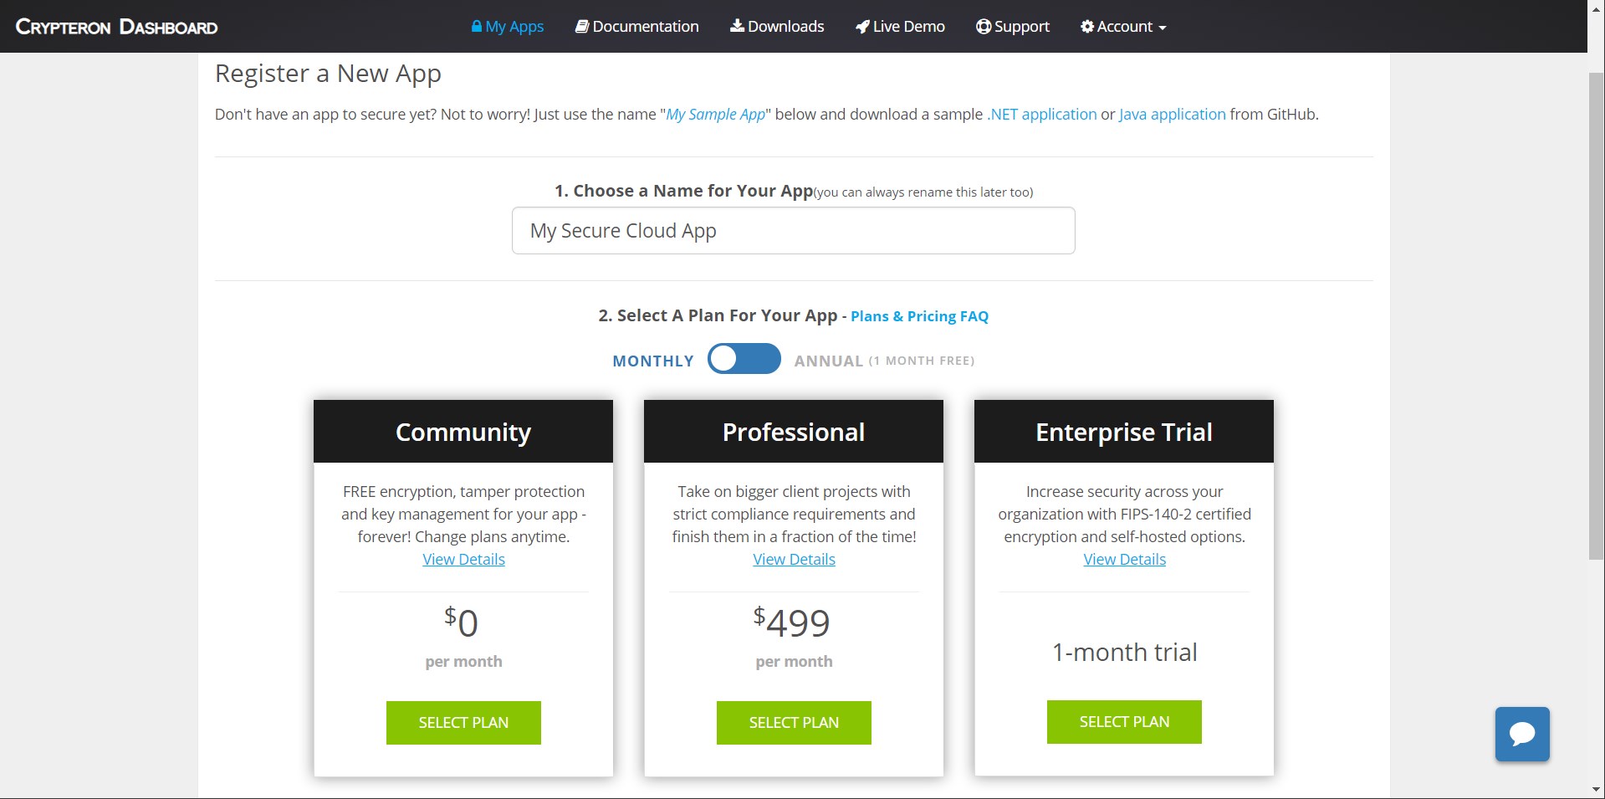Click the Documentation book icon
This screenshot has height=799, width=1605.
[x=582, y=27]
